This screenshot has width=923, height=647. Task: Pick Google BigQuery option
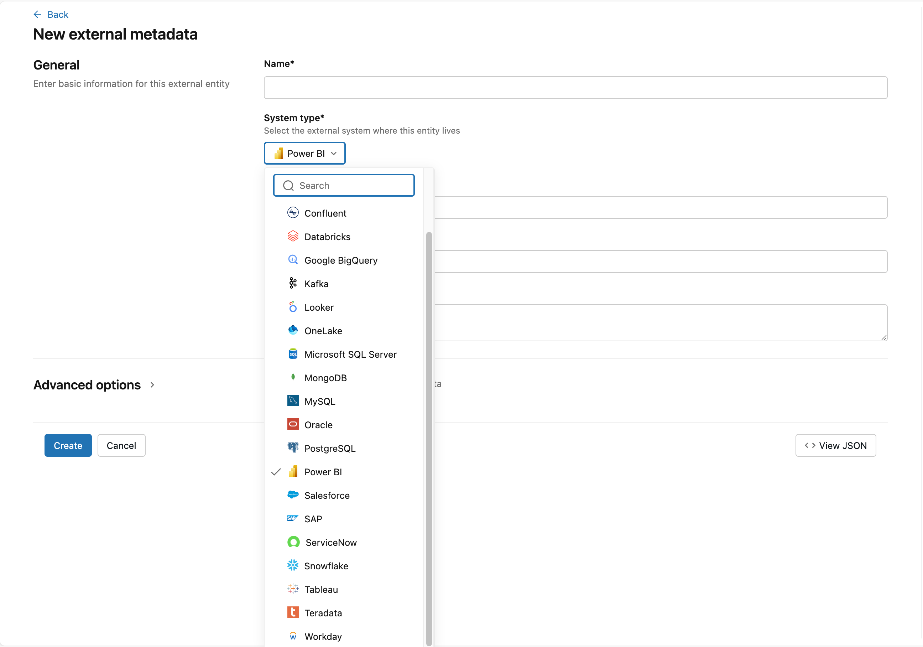pyautogui.click(x=344, y=260)
